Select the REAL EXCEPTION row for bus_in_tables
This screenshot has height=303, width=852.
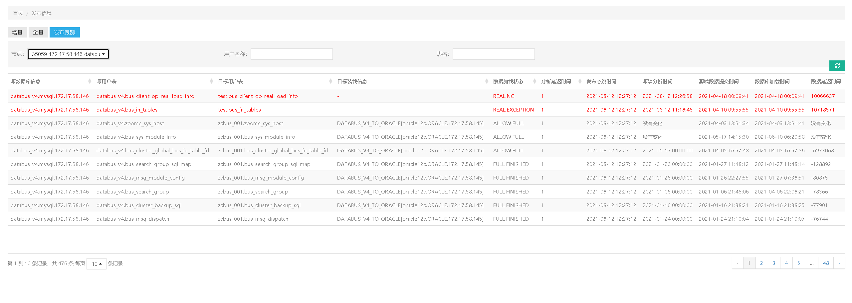point(513,110)
